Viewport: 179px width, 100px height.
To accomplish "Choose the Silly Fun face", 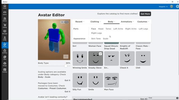I will (80, 80).
